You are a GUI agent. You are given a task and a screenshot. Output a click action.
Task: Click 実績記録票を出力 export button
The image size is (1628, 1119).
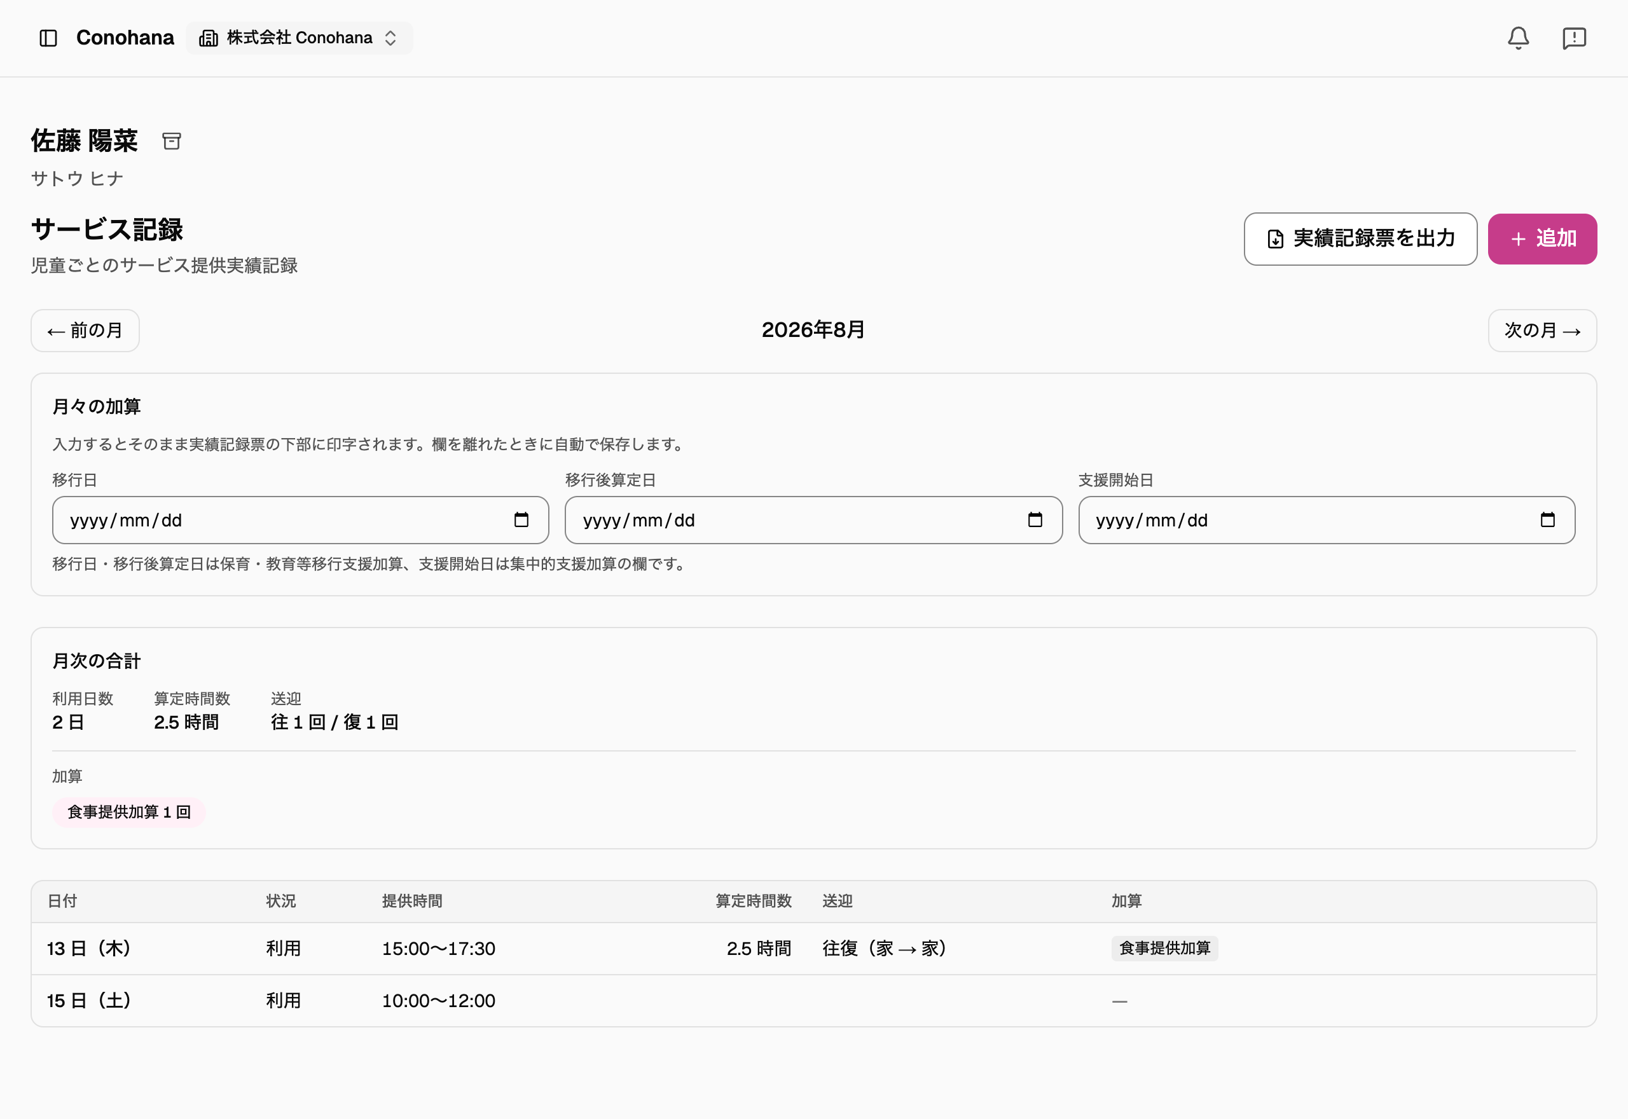[1360, 239]
